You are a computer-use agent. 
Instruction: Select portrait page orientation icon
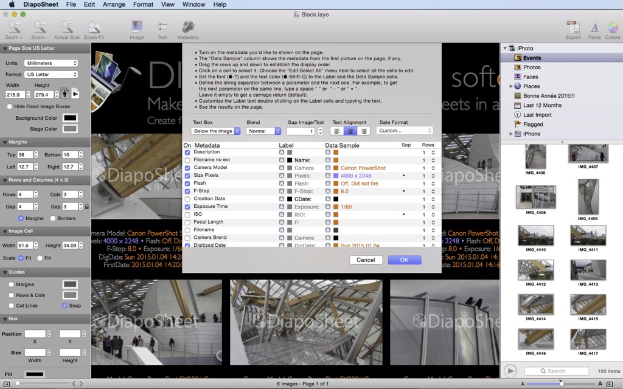click(x=64, y=94)
